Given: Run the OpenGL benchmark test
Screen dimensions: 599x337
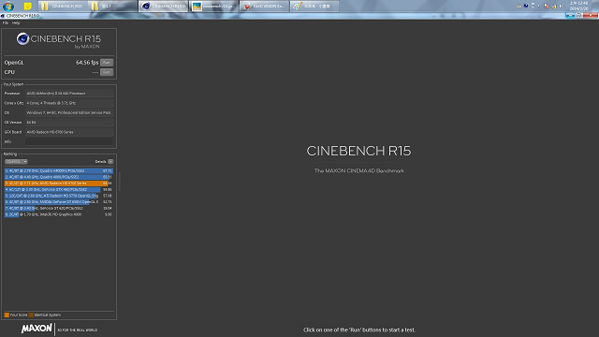Looking at the screenshot, I should [107, 63].
